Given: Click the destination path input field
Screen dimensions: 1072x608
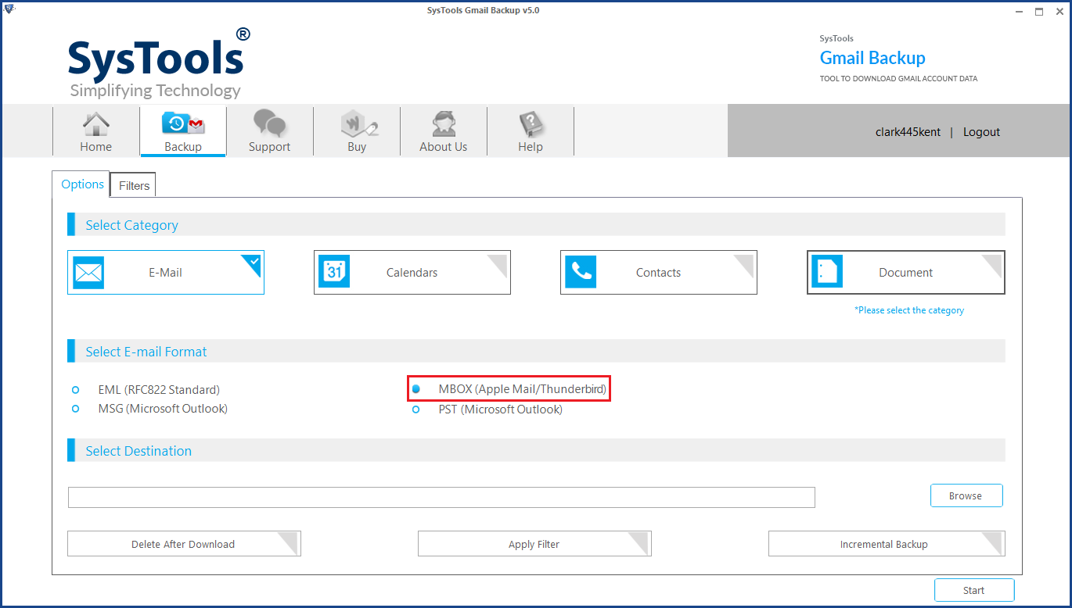Looking at the screenshot, I should tap(441, 497).
